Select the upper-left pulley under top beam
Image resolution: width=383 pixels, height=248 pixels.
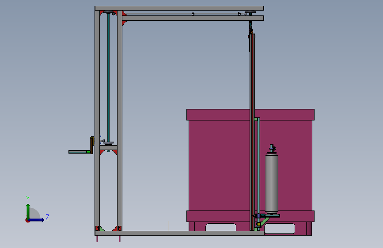coord(108,12)
